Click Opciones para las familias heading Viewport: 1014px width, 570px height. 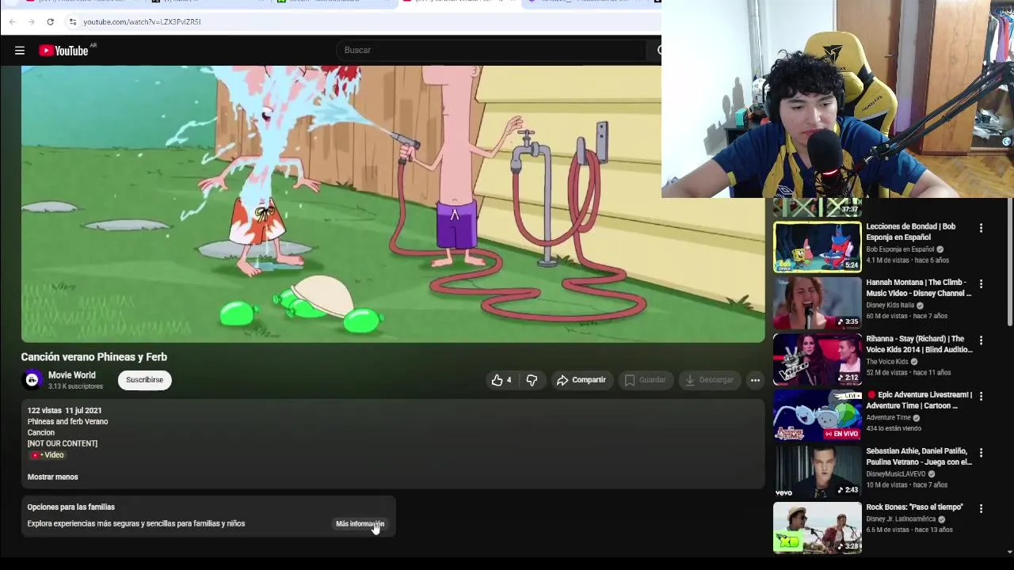(71, 507)
